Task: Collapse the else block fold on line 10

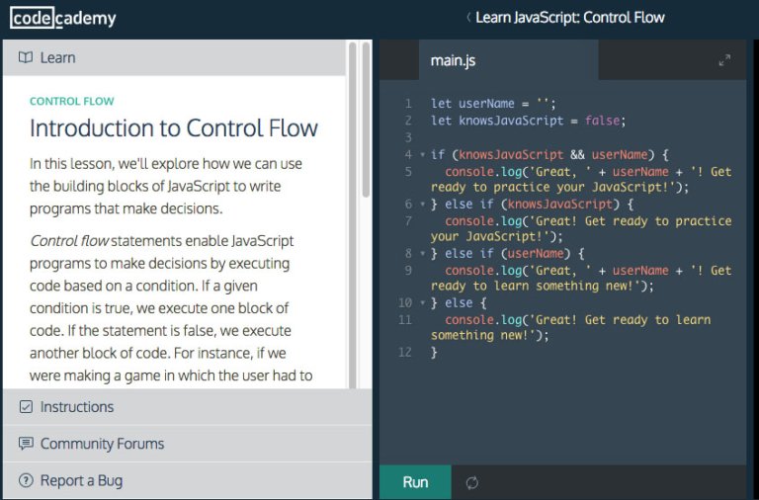Action: 422,303
